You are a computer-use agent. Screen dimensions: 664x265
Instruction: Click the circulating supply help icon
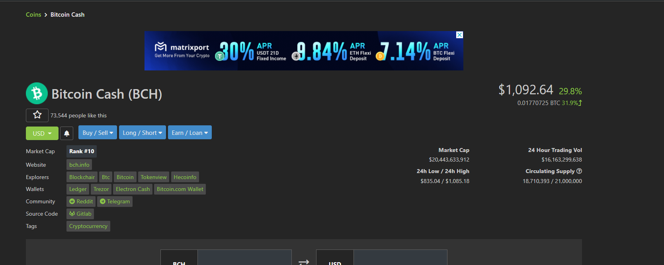click(x=579, y=171)
